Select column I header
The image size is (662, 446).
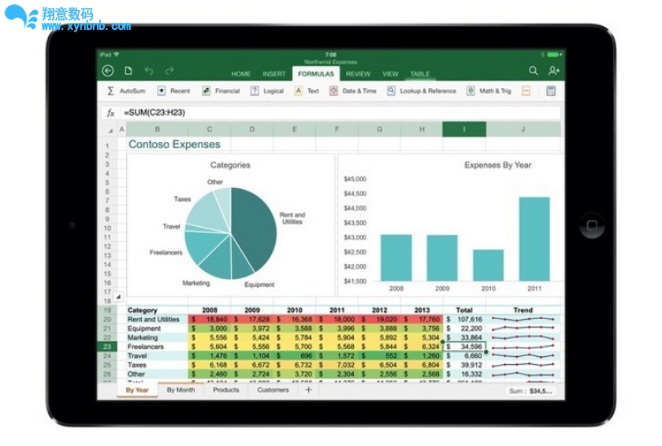(x=463, y=129)
